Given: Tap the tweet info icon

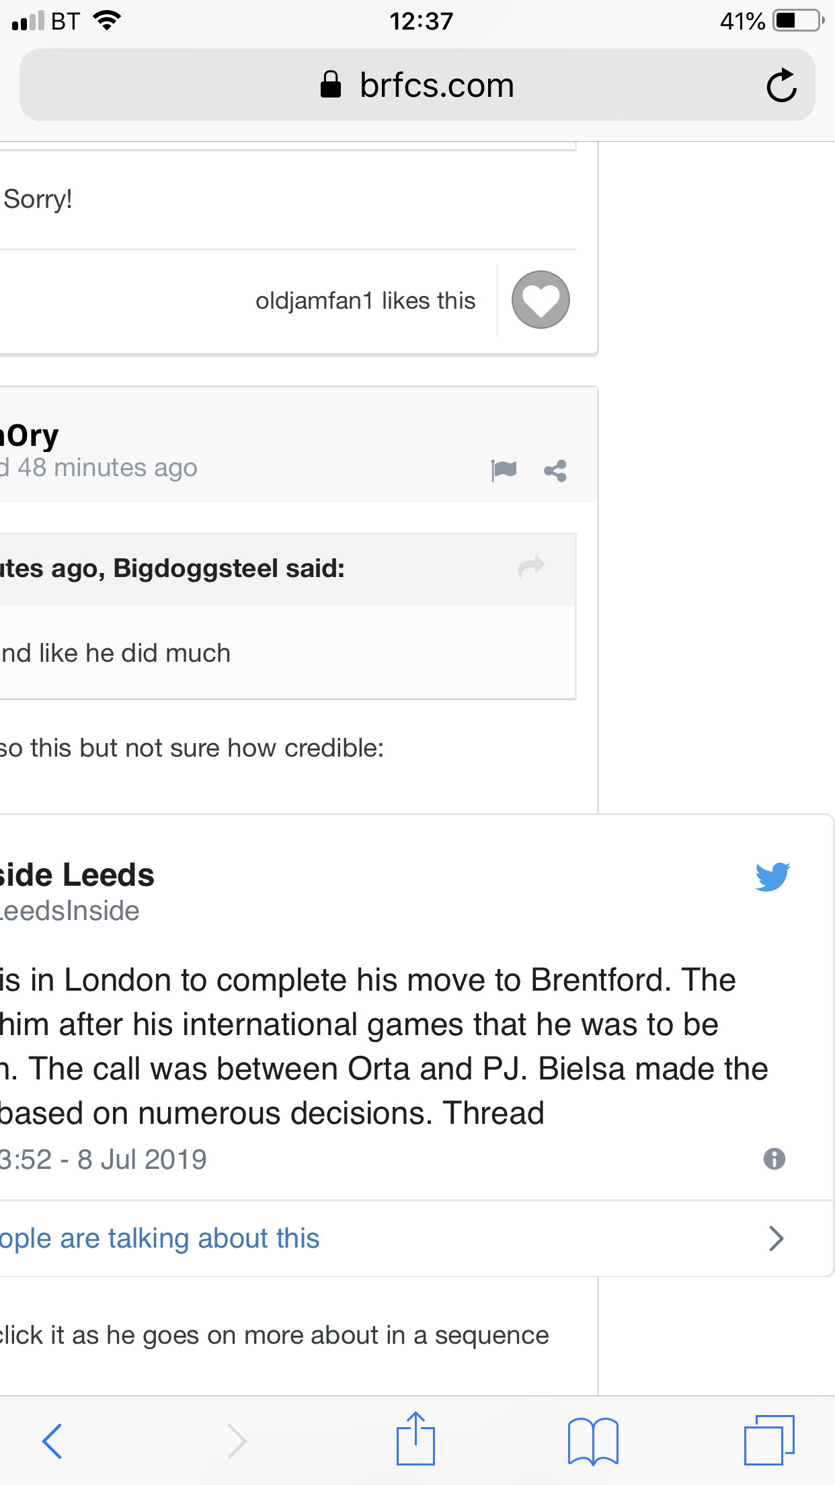Looking at the screenshot, I should [774, 1159].
